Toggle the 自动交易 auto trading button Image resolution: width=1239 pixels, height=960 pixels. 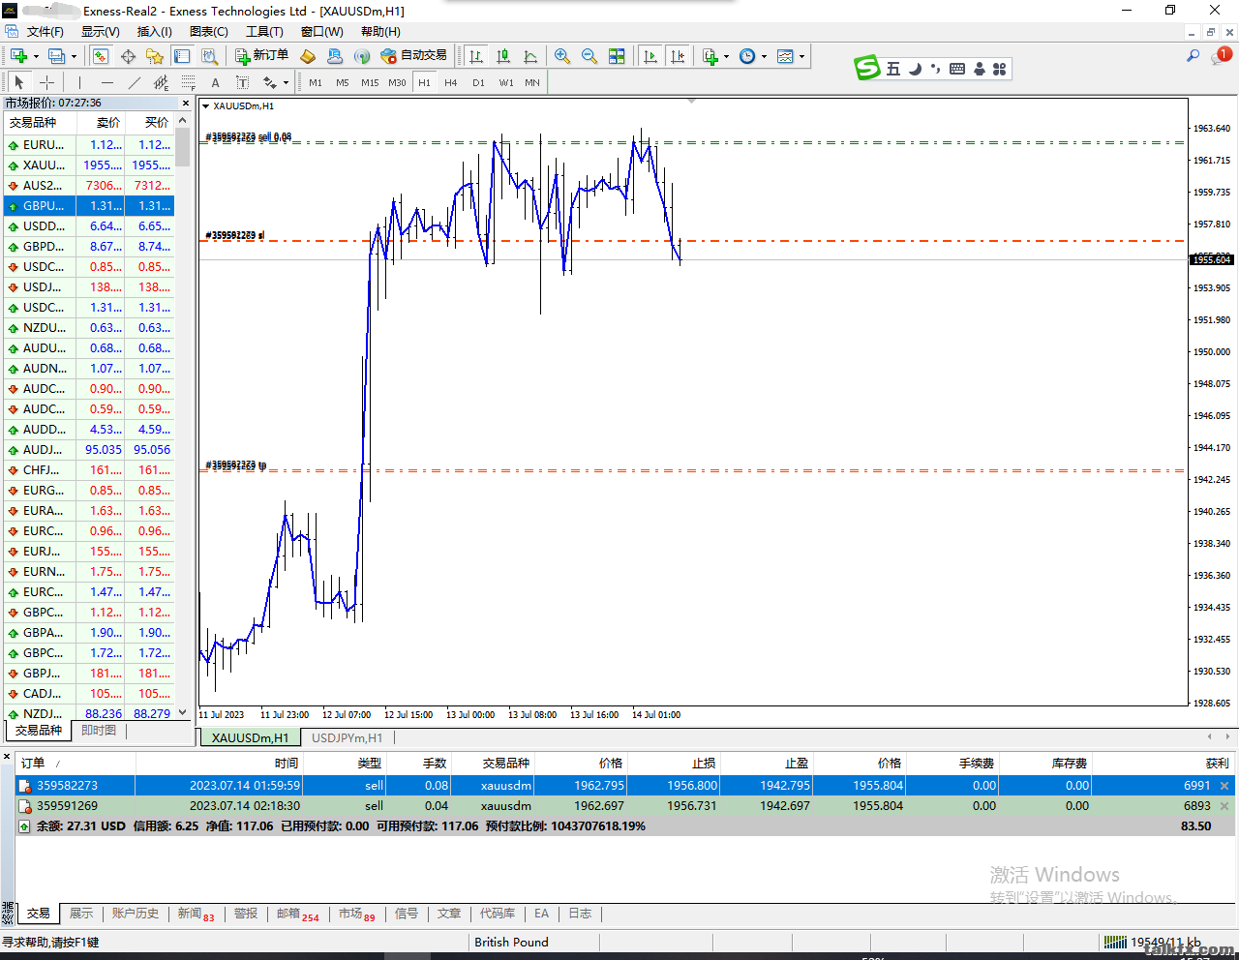[x=414, y=56]
